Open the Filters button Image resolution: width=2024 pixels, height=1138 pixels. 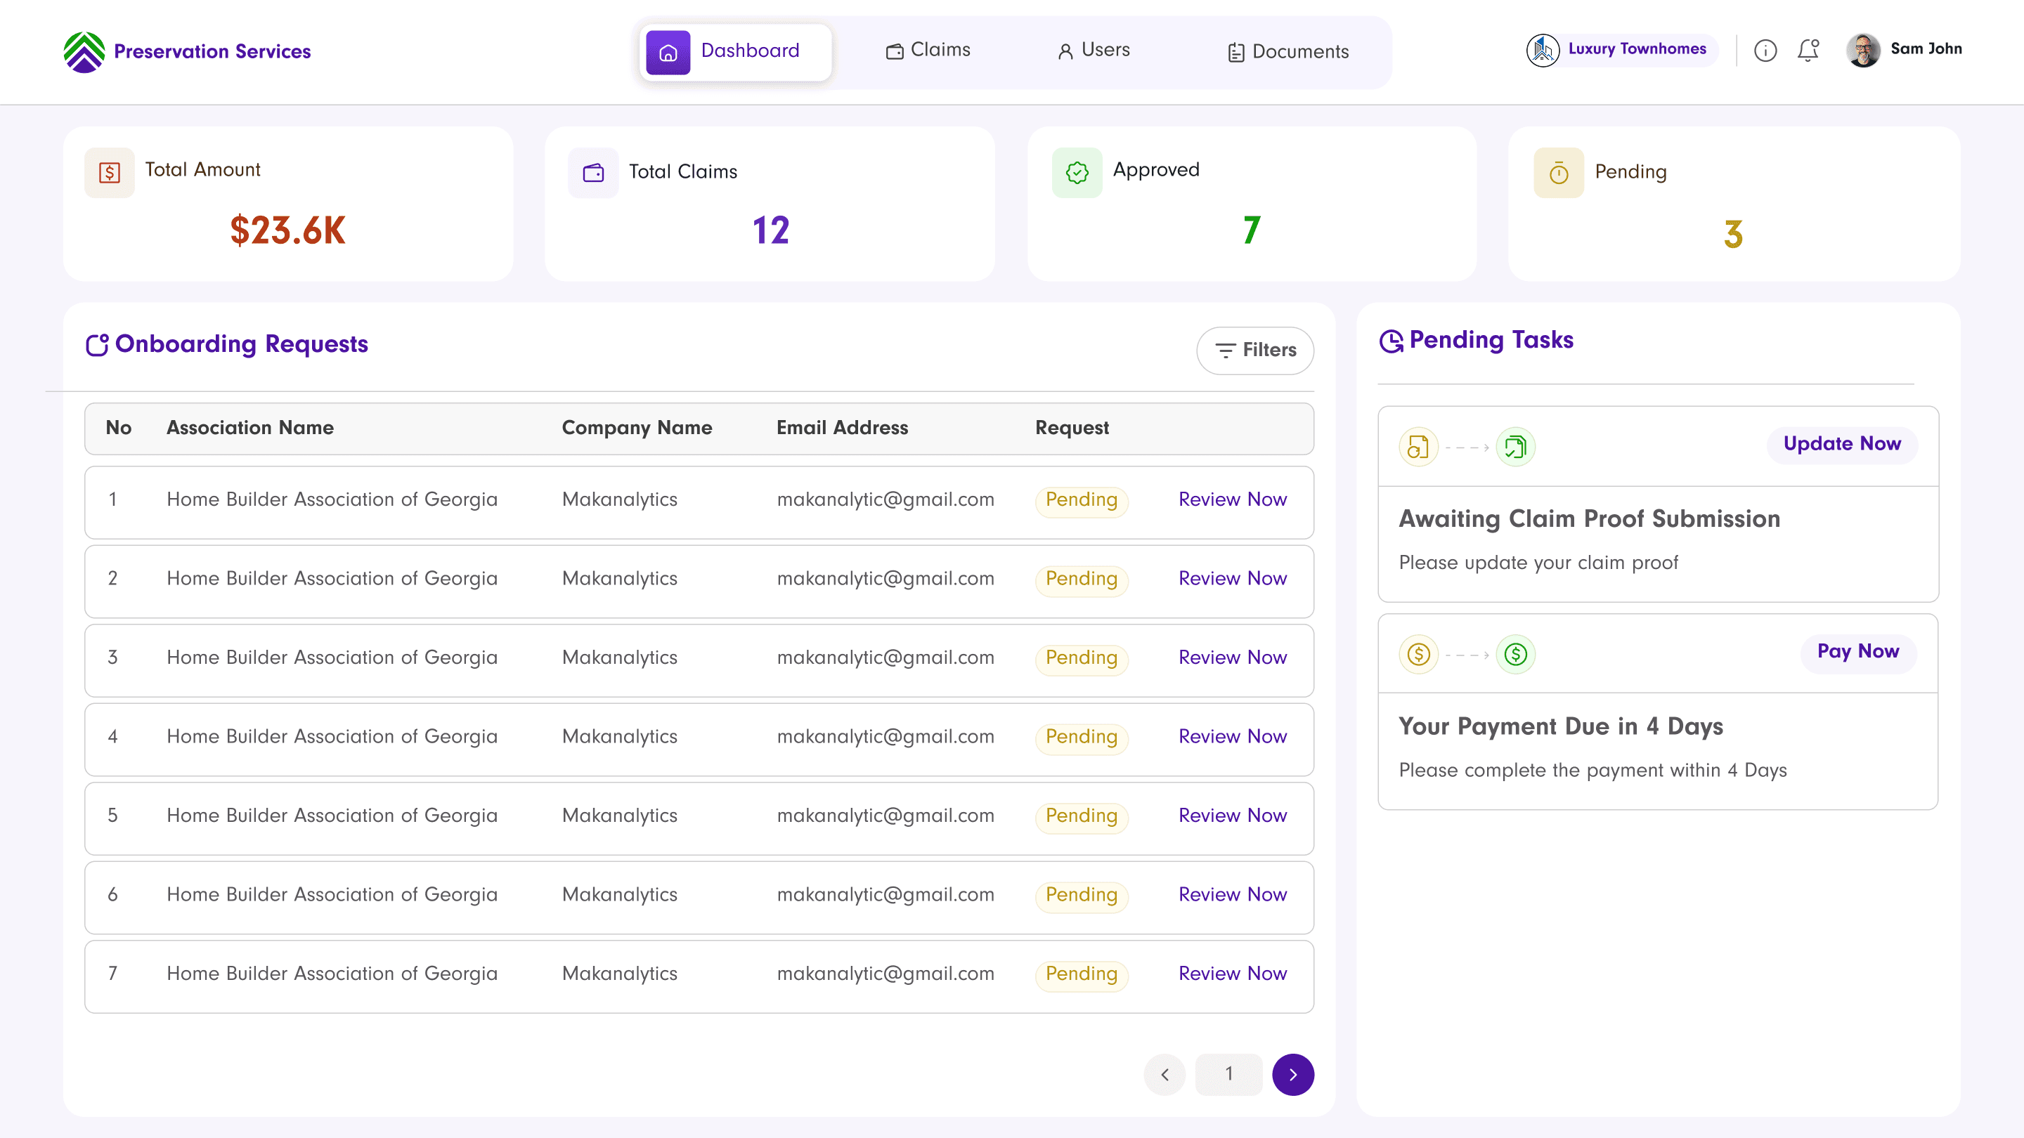[x=1254, y=351]
